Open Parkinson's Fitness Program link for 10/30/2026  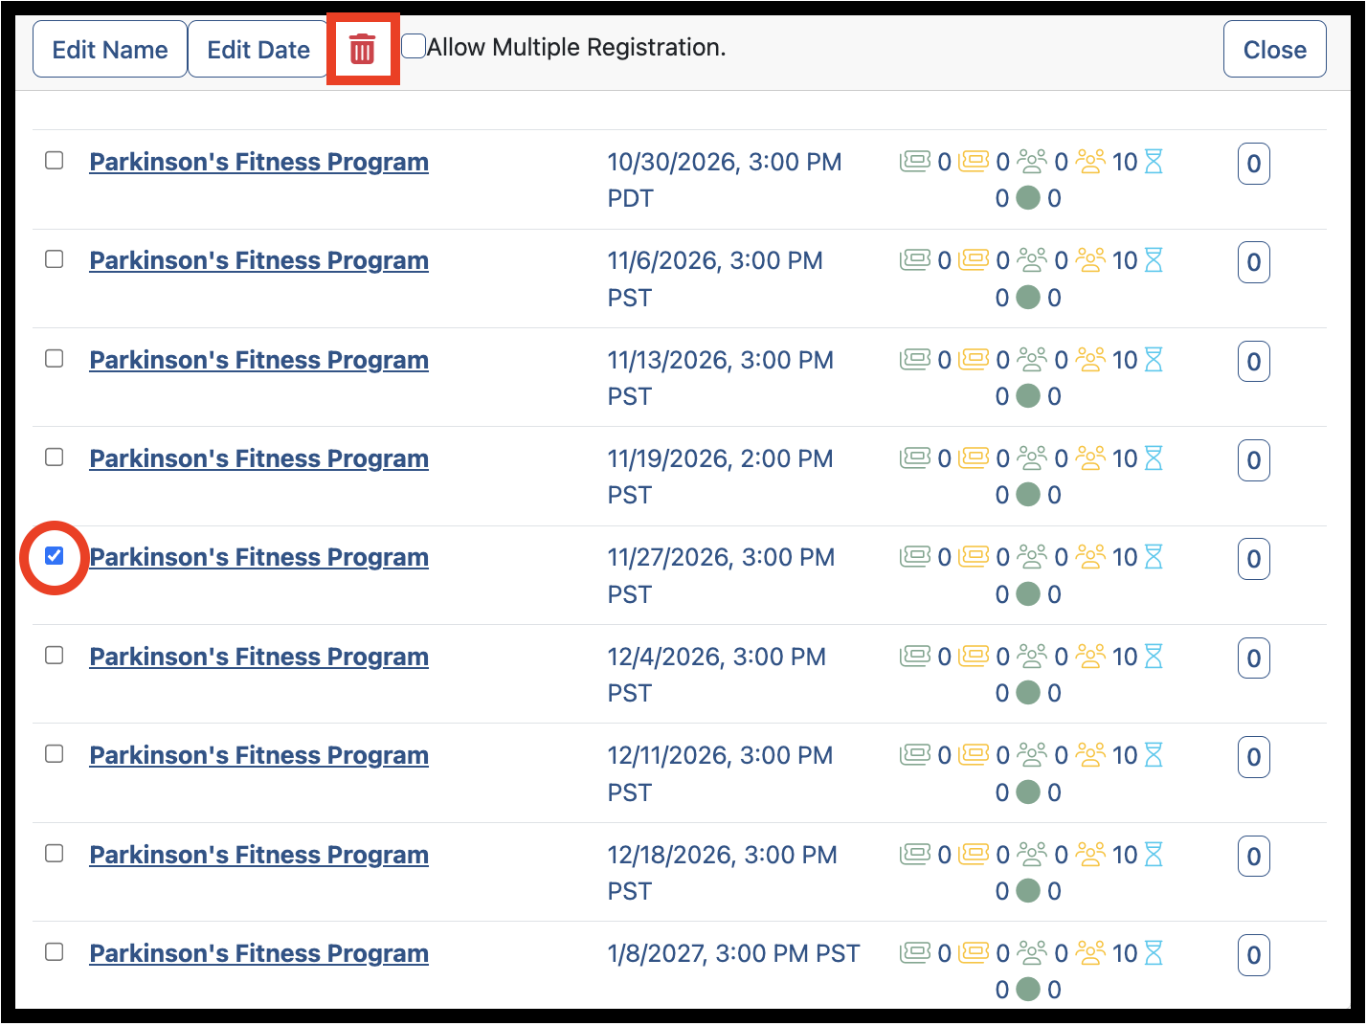click(258, 162)
